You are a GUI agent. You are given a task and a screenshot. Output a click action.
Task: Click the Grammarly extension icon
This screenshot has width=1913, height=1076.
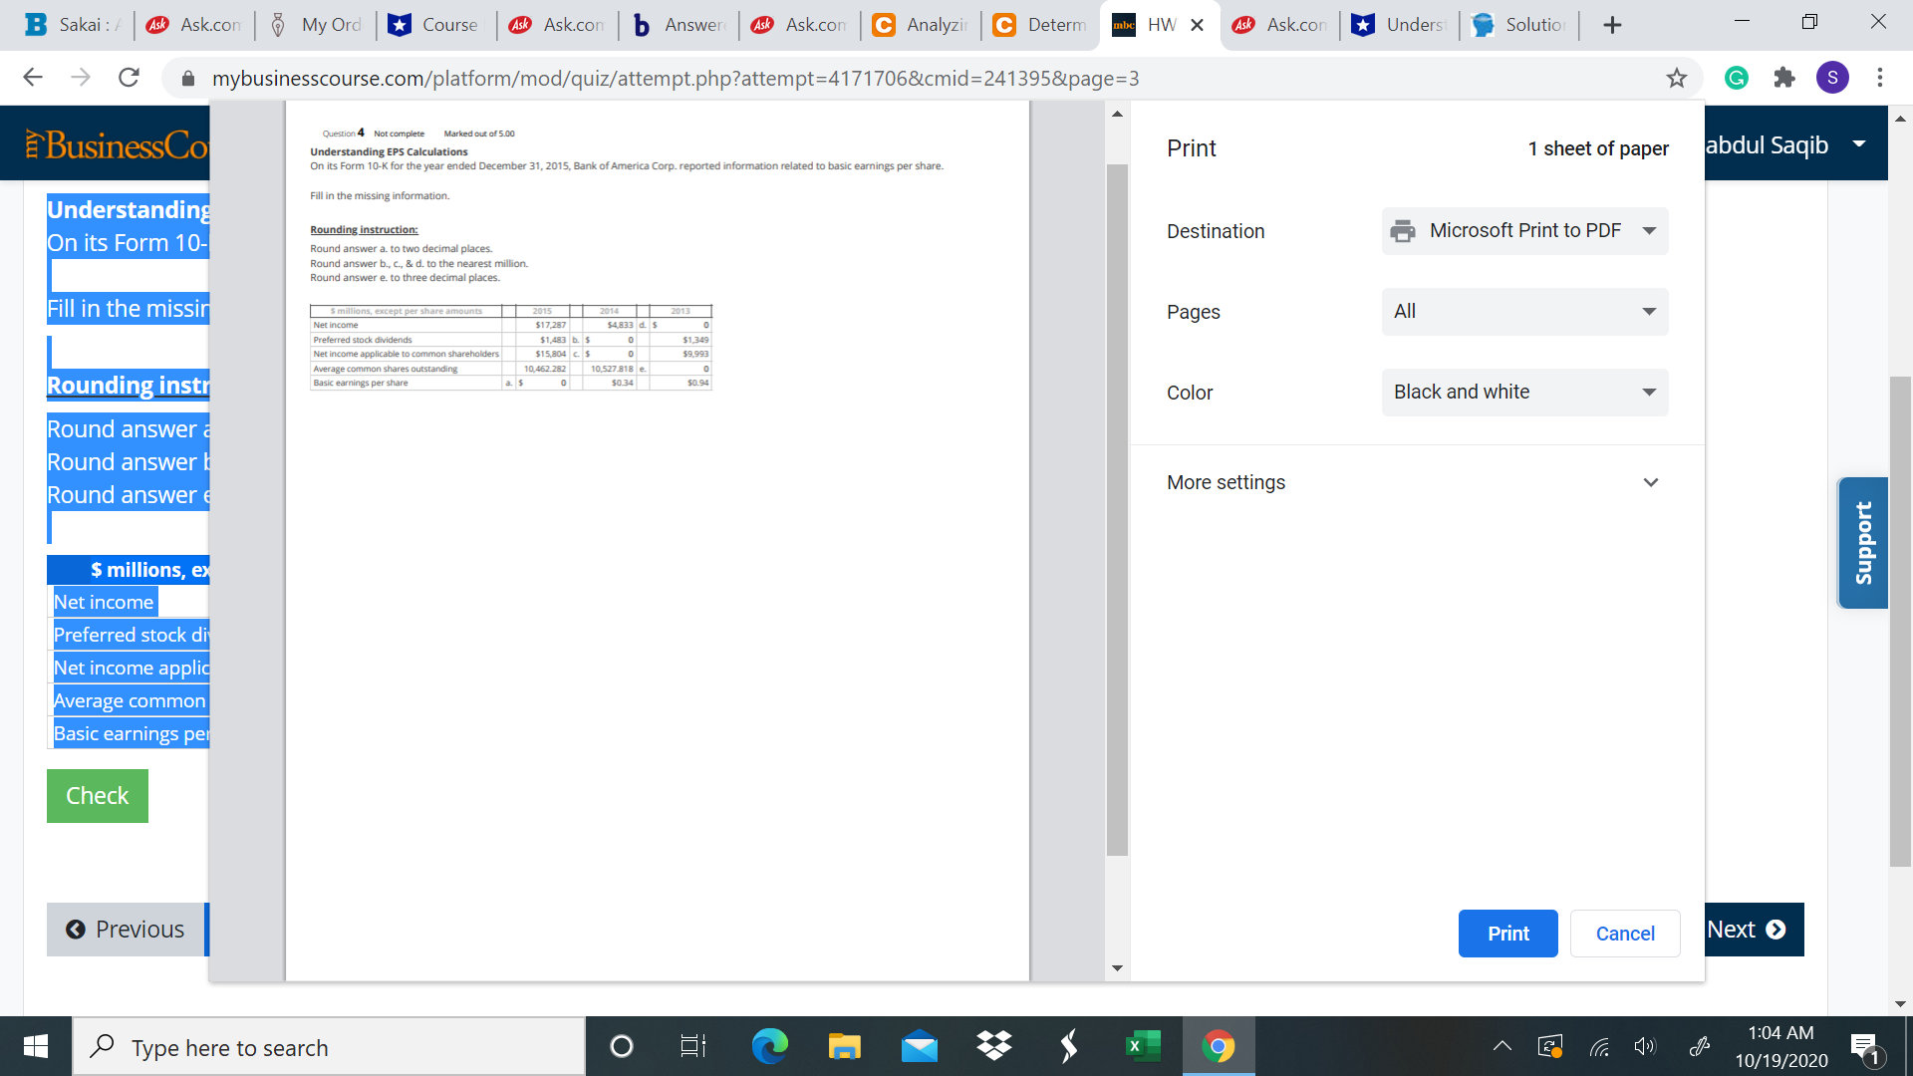click(x=1737, y=78)
